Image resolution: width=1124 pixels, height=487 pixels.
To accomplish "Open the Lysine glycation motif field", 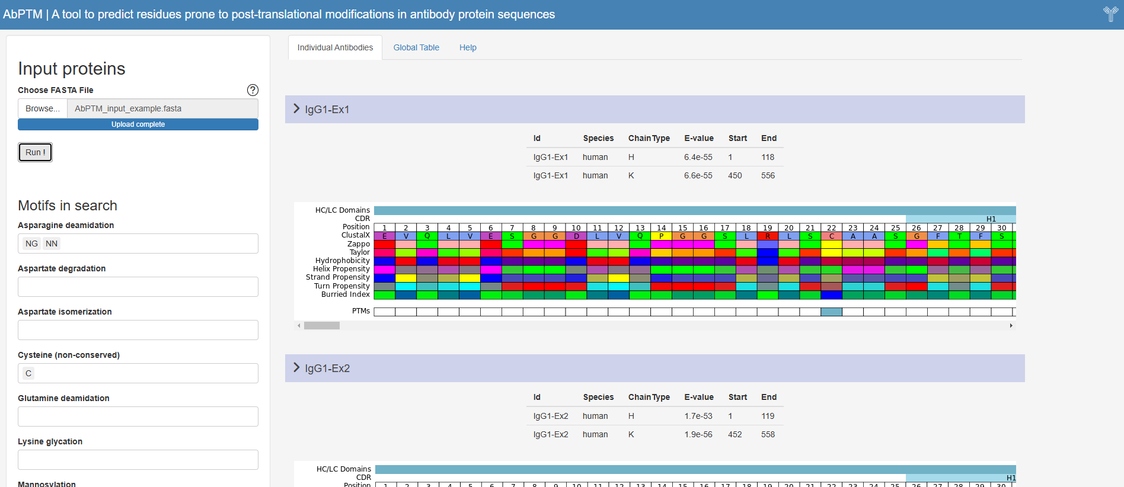I will click(x=138, y=460).
